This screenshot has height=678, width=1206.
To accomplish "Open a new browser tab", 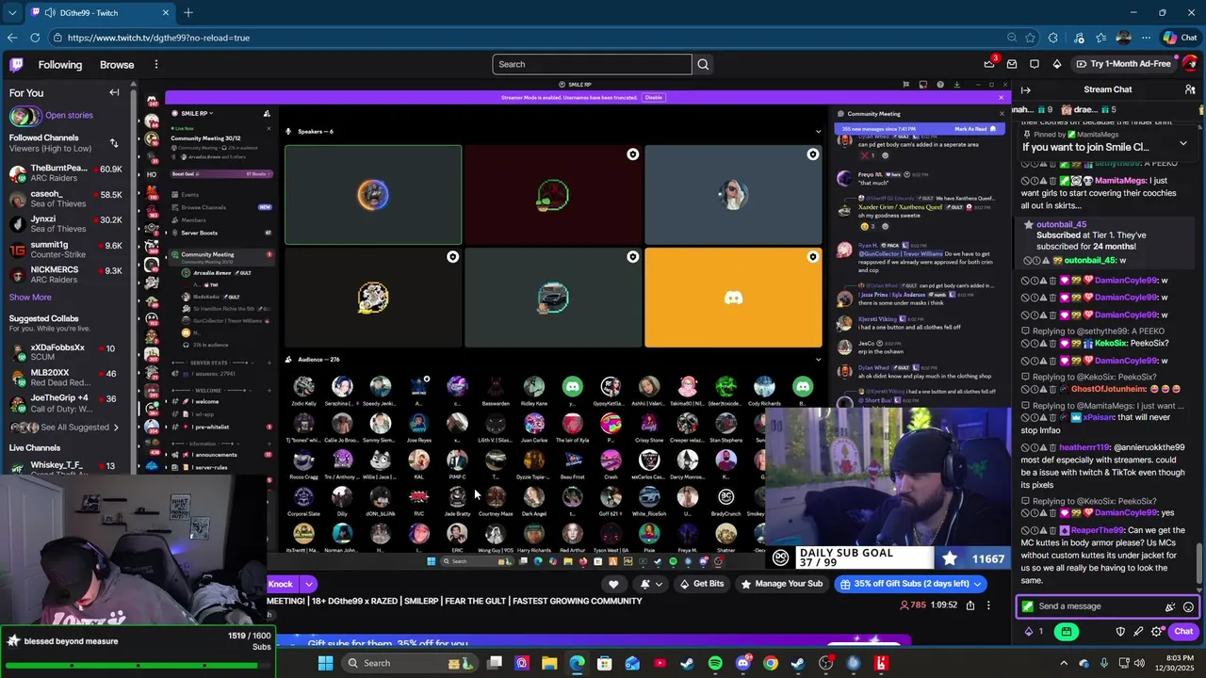I will coord(188,13).
